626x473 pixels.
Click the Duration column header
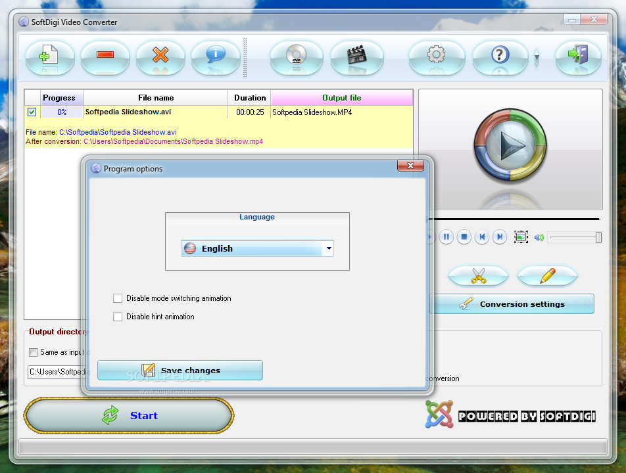tap(249, 98)
